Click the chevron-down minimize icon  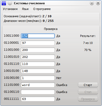pos(92,3)
